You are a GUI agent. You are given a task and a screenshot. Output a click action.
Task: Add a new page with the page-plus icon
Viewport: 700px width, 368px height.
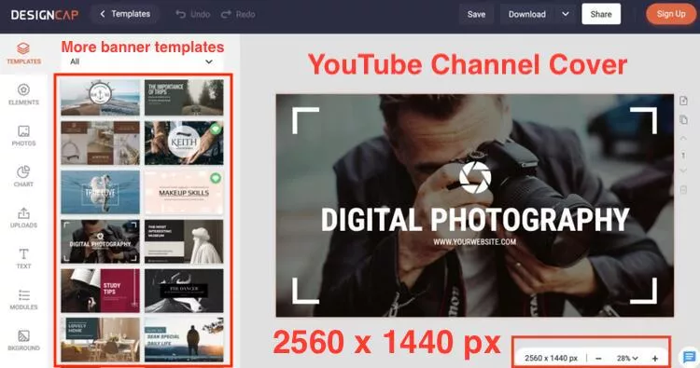coord(683,101)
